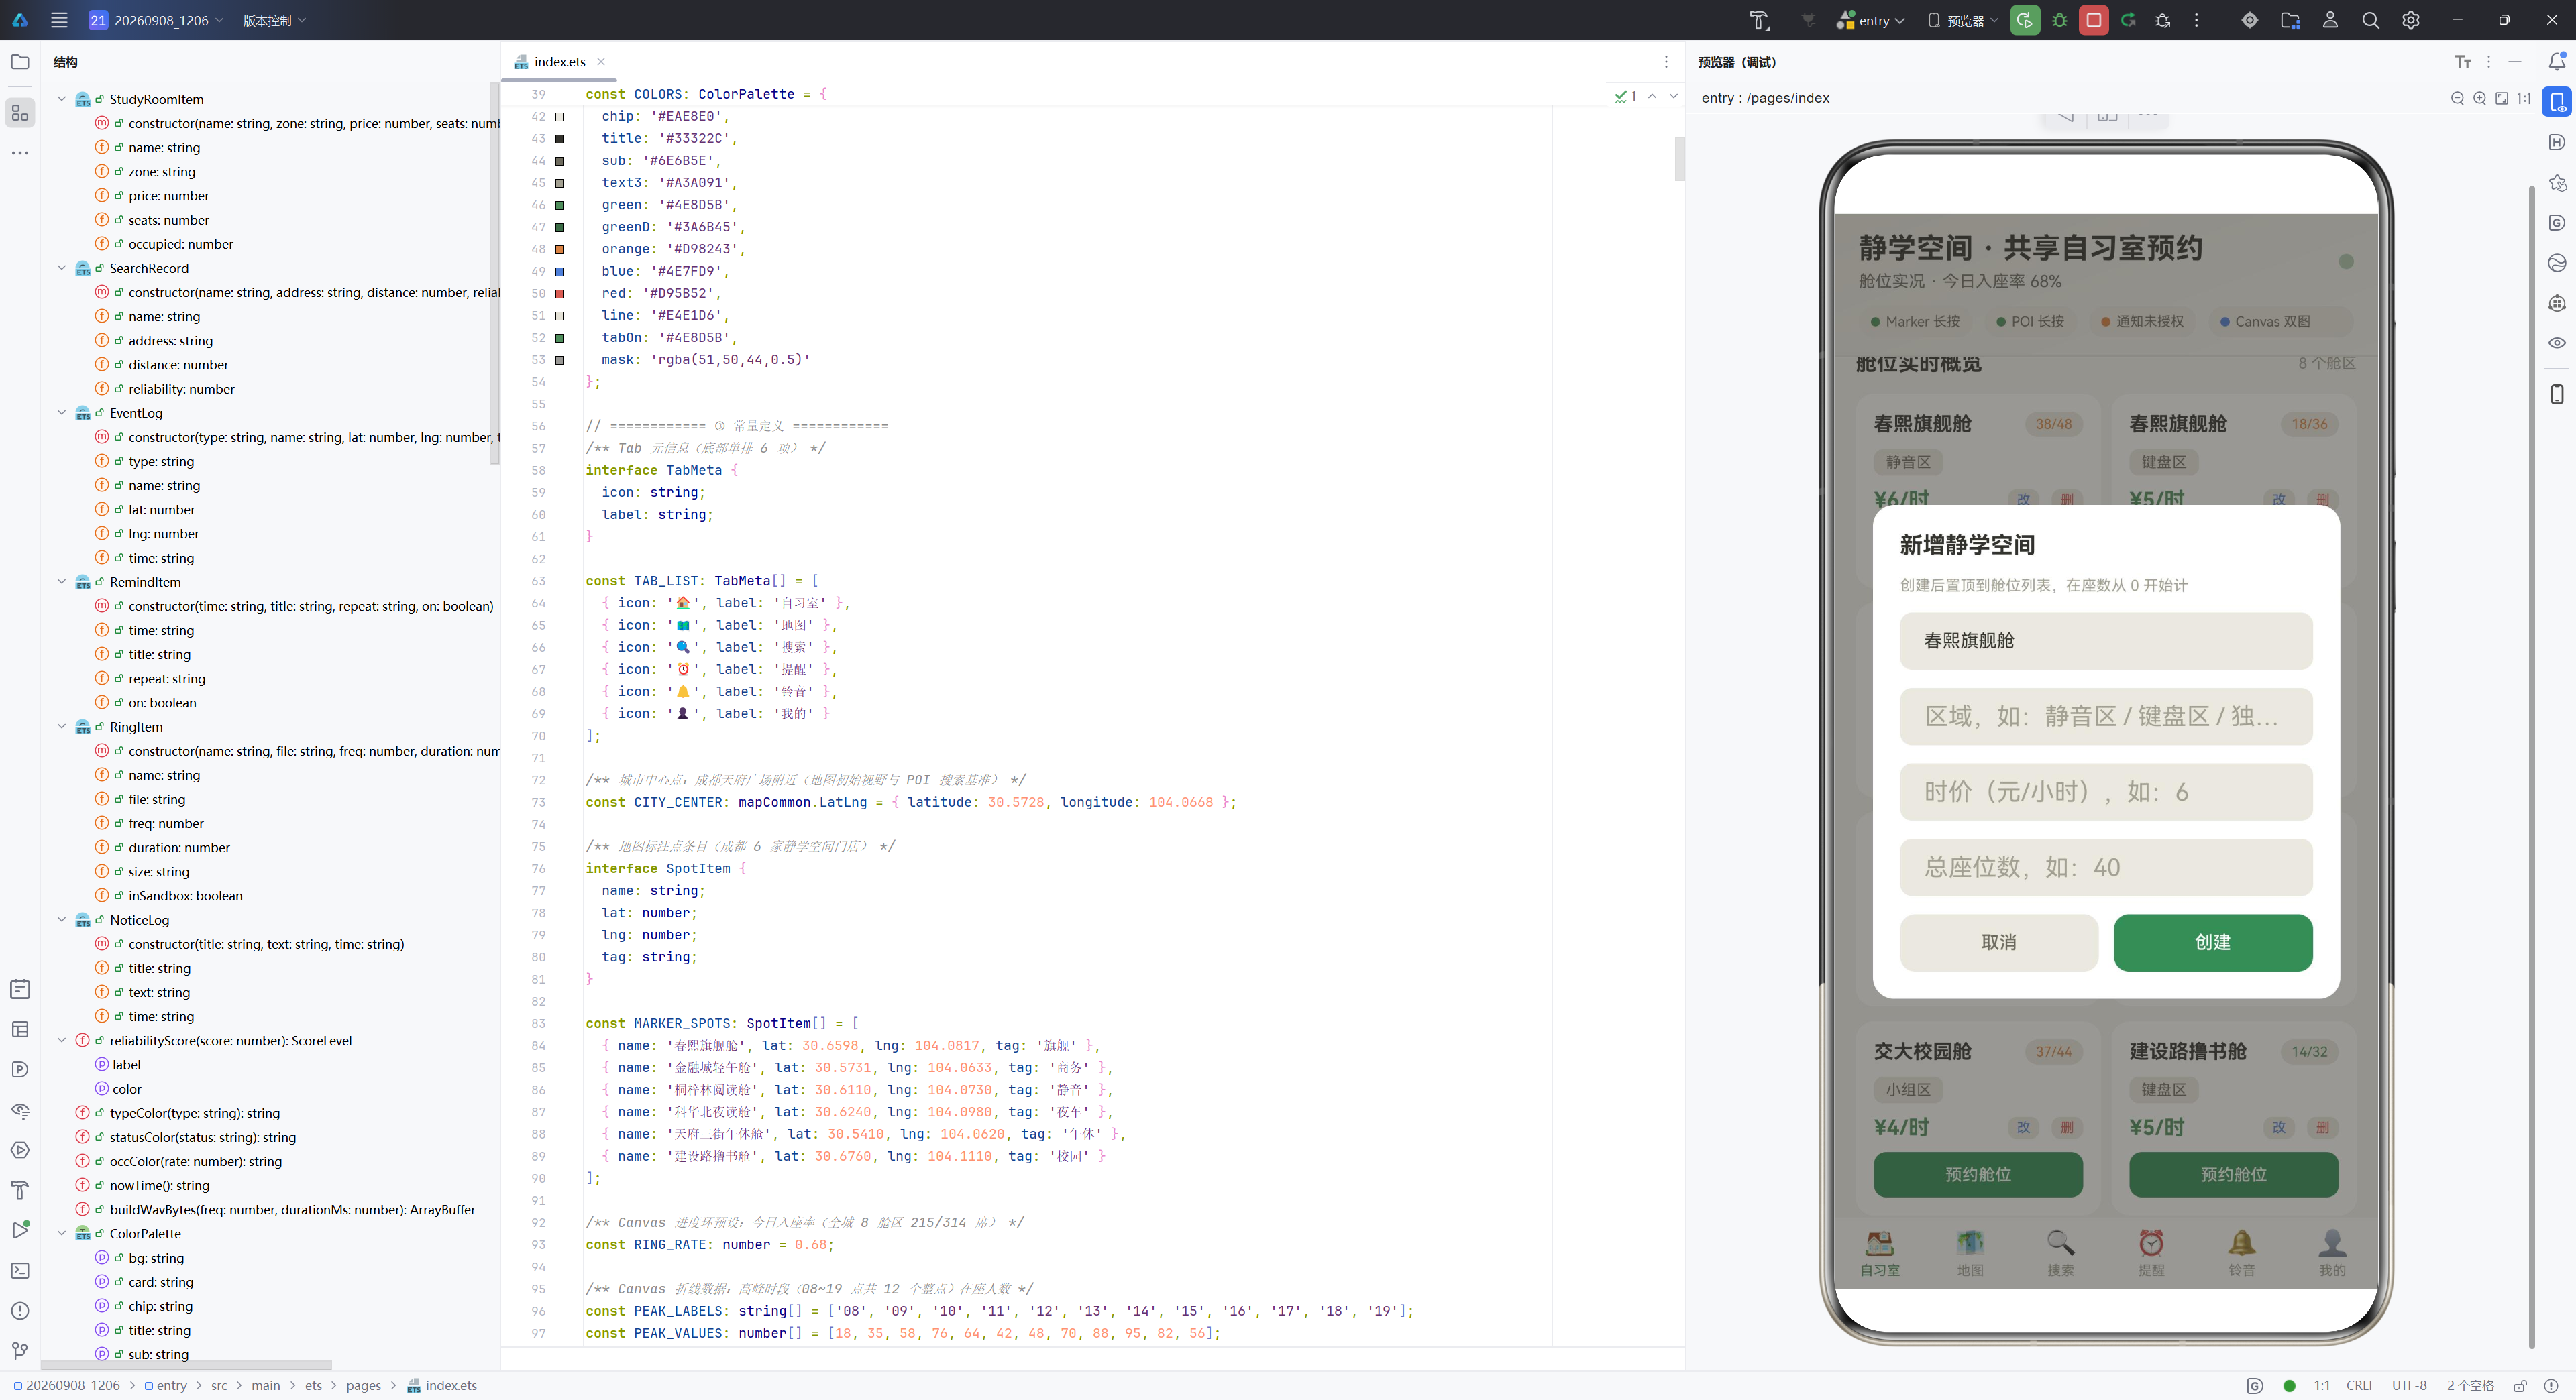Open the version control branch icon
The height and width of the screenshot is (1400, 2576).
pyautogui.click(x=20, y=1350)
